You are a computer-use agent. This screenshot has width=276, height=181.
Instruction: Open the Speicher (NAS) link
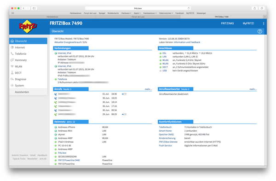click(167, 134)
